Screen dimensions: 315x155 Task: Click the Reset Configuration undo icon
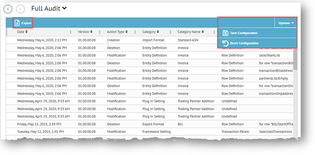click(225, 43)
